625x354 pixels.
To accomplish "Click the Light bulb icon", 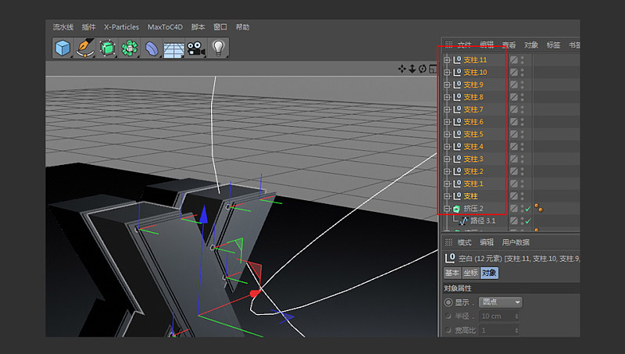I will click(218, 48).
